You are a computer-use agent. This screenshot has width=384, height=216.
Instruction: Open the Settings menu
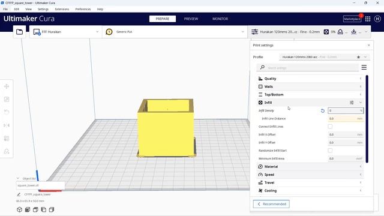coord(43,9)
